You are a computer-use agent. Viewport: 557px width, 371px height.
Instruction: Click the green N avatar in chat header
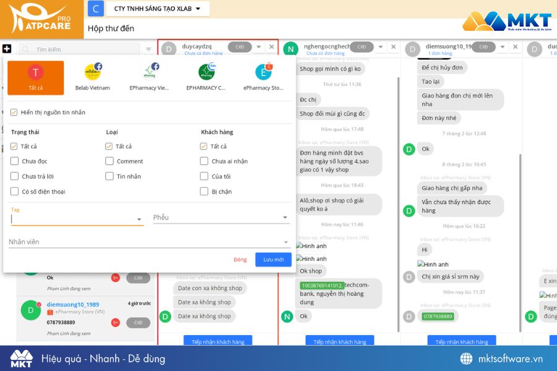[x=291, y=49]
